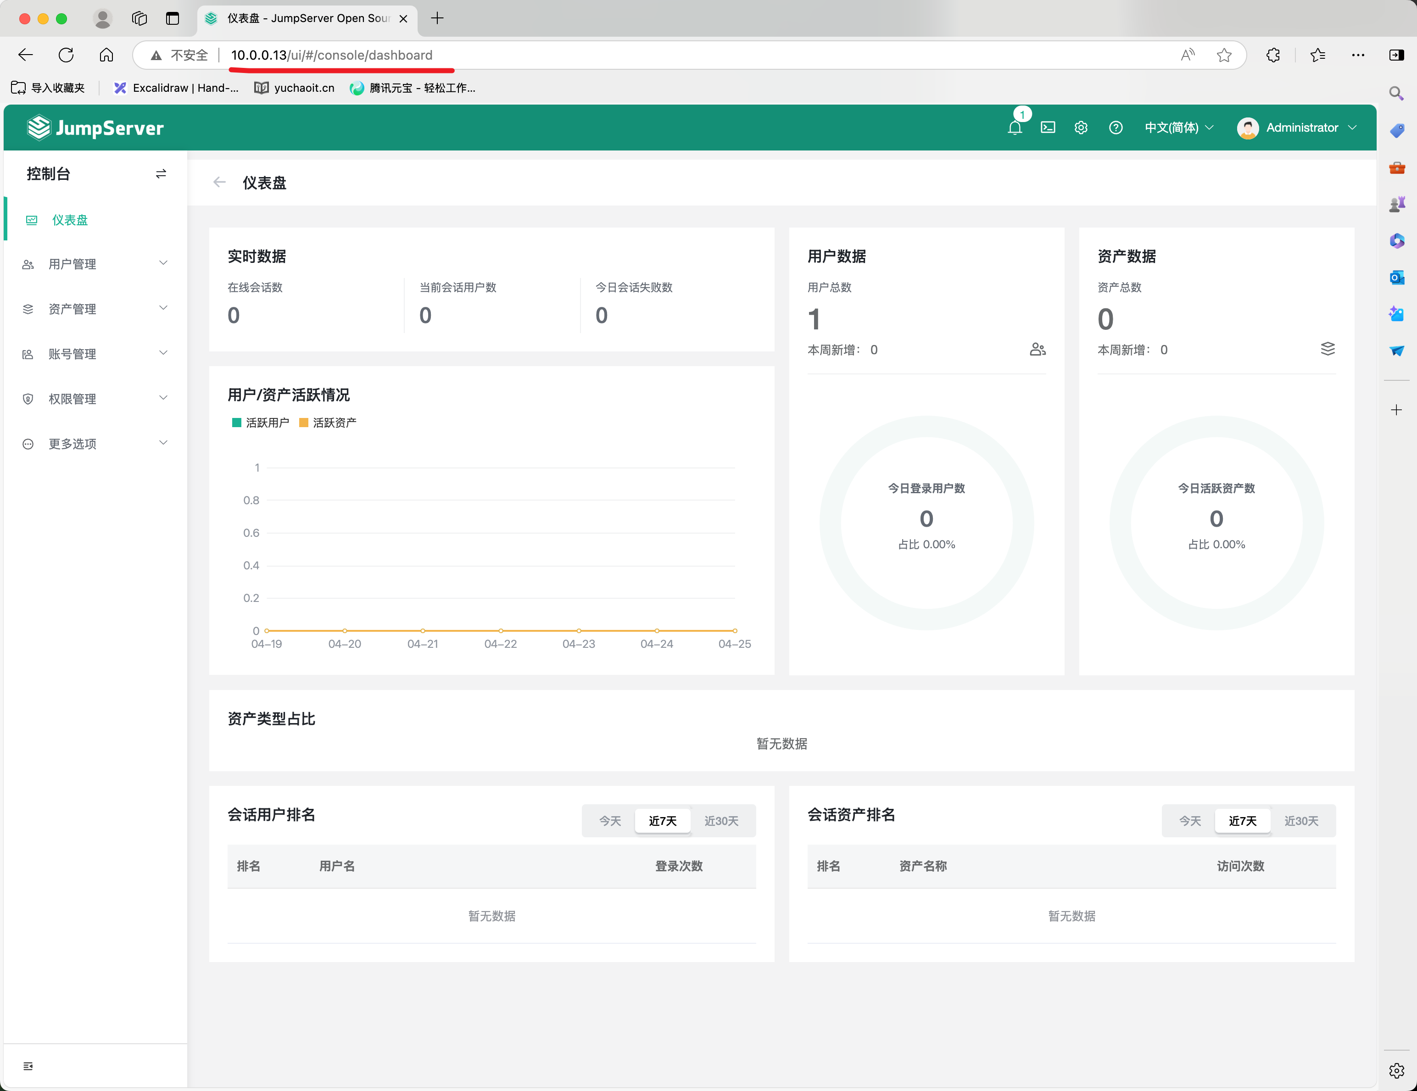
Task: Open system settings gear in header
Action: [x=1081, y=128]
